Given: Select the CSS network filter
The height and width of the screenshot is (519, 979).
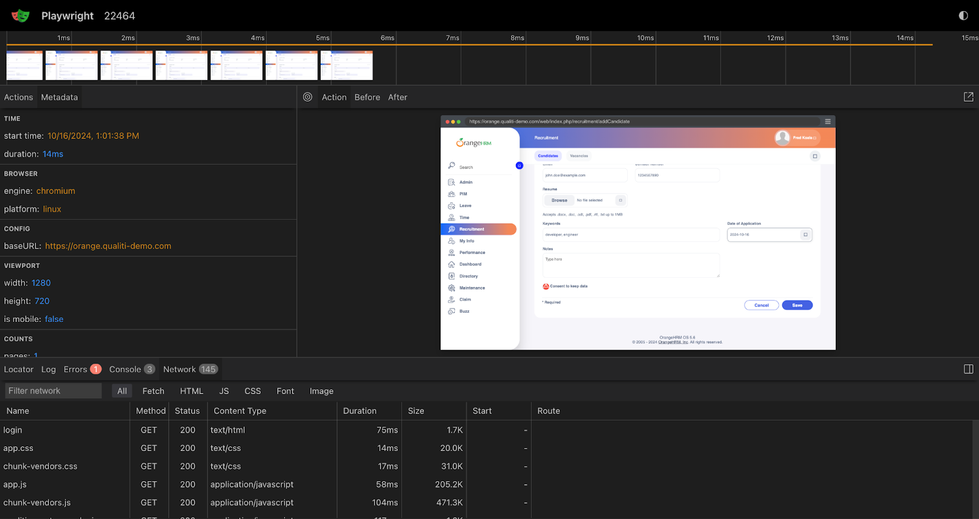Looking at the screenshot, I should point(253,391).
